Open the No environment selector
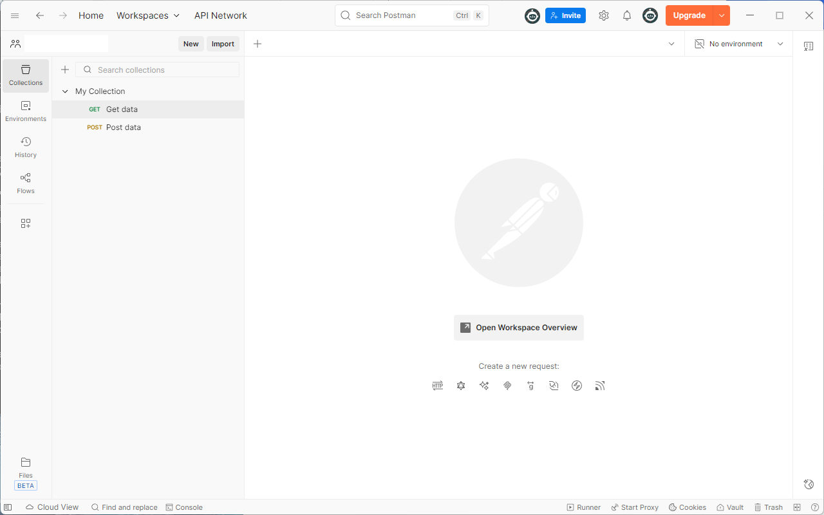The width and height of the screenshot is (824, 515). [738, 44]
